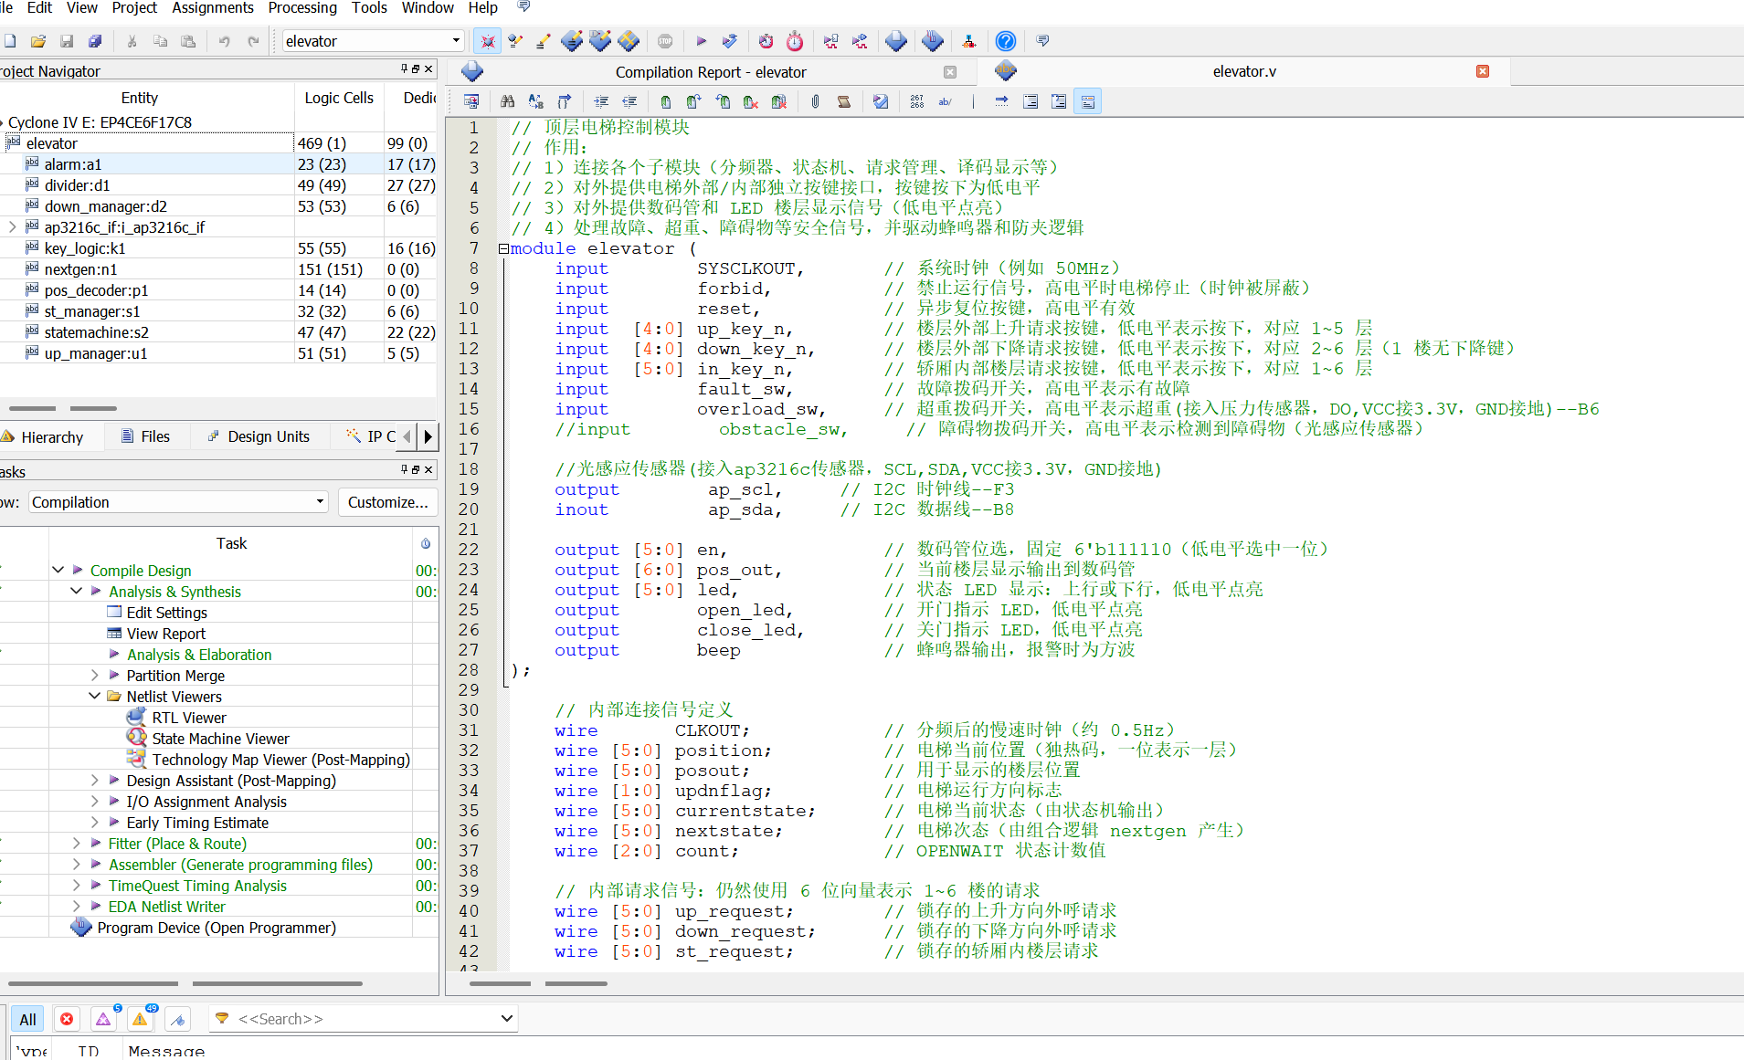Launch the RTL Viewer task

[x=189, y=718]
